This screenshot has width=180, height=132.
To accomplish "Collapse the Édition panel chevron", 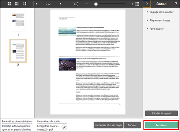I will [x=147, y=4].
